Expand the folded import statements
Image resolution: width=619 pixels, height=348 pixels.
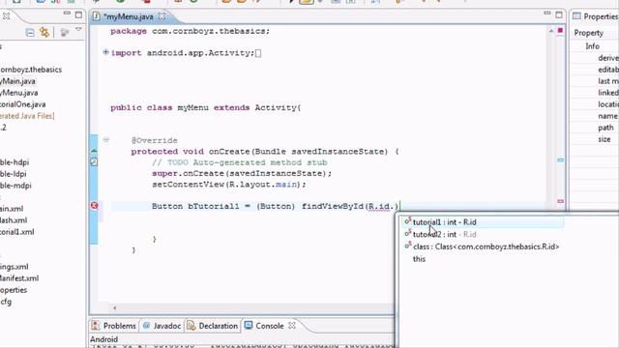pyautogui.click(x=105, y=52)
